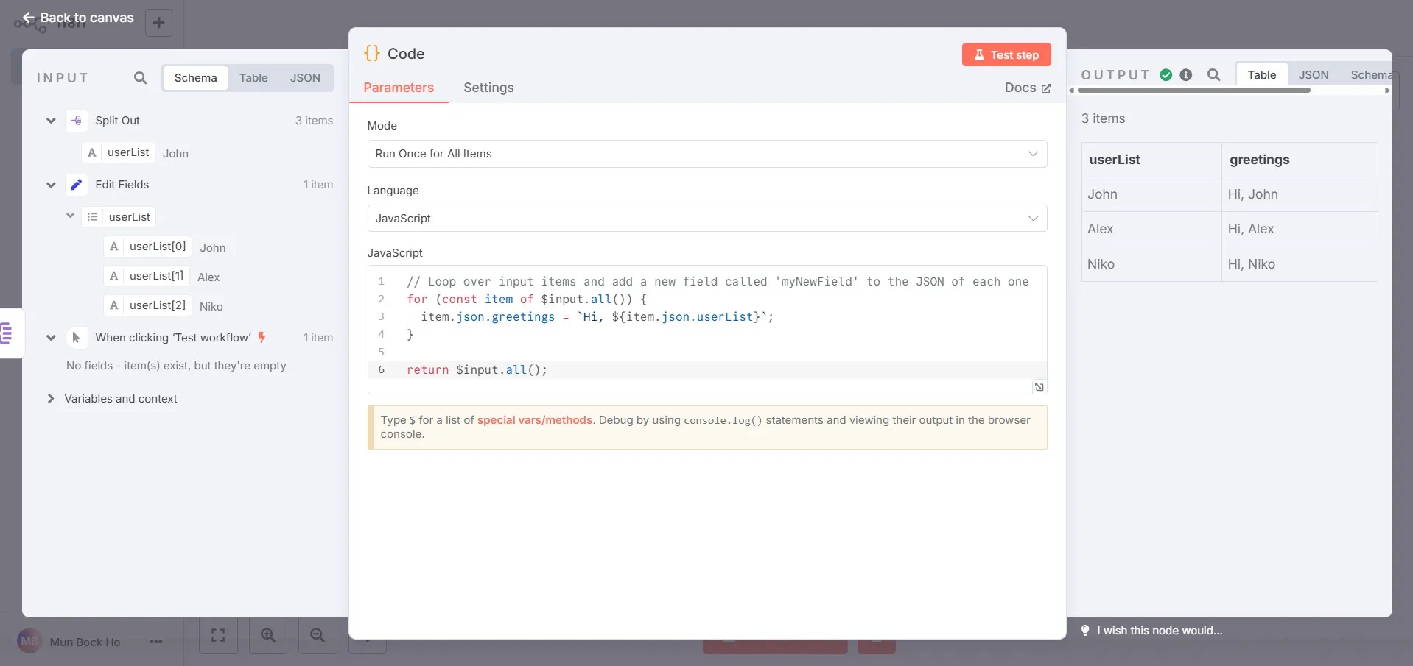The height and width of the screenshot is (666, 1413).
Task: Switch input view to JSON
Action: [x=305, y=77]
